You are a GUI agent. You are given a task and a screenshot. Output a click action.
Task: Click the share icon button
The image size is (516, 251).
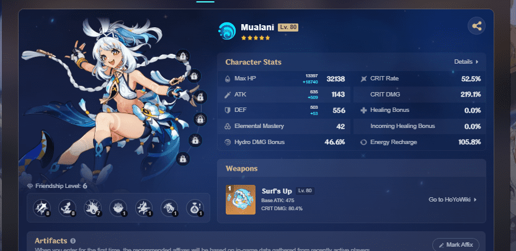click(476, 26)
